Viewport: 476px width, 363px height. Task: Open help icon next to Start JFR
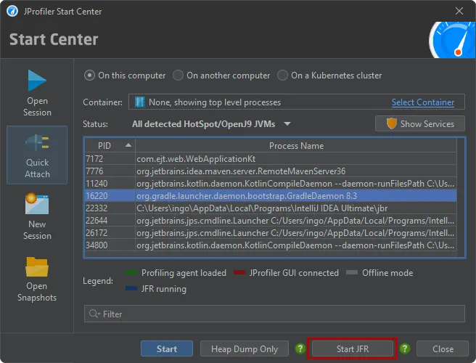coord(405,348)
